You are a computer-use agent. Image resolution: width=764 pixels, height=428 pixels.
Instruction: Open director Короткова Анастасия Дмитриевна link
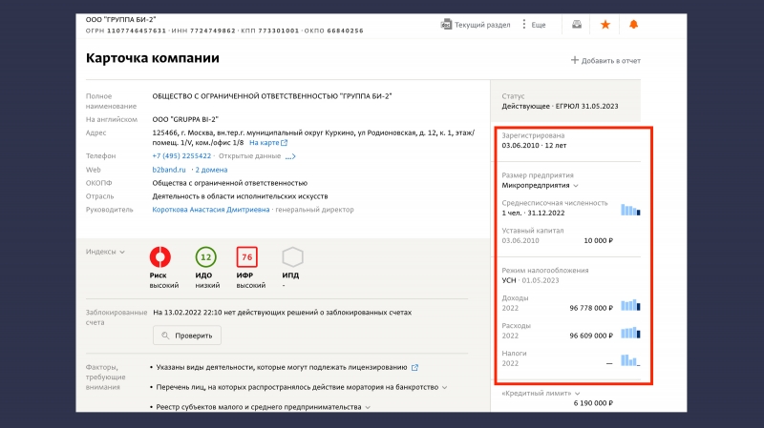point(210,209)
